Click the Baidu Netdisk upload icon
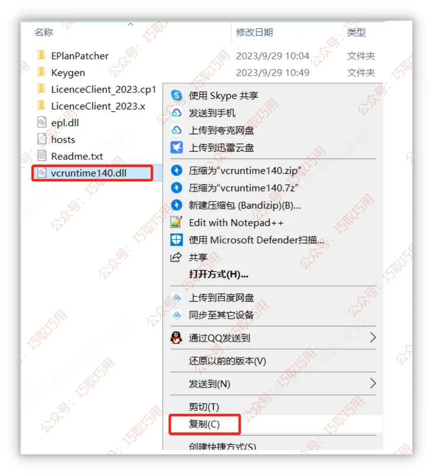This screenshot has height=475, width=433. coord(176,297)
